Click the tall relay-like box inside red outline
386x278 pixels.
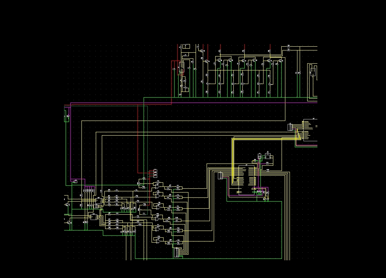coord(182,67)
